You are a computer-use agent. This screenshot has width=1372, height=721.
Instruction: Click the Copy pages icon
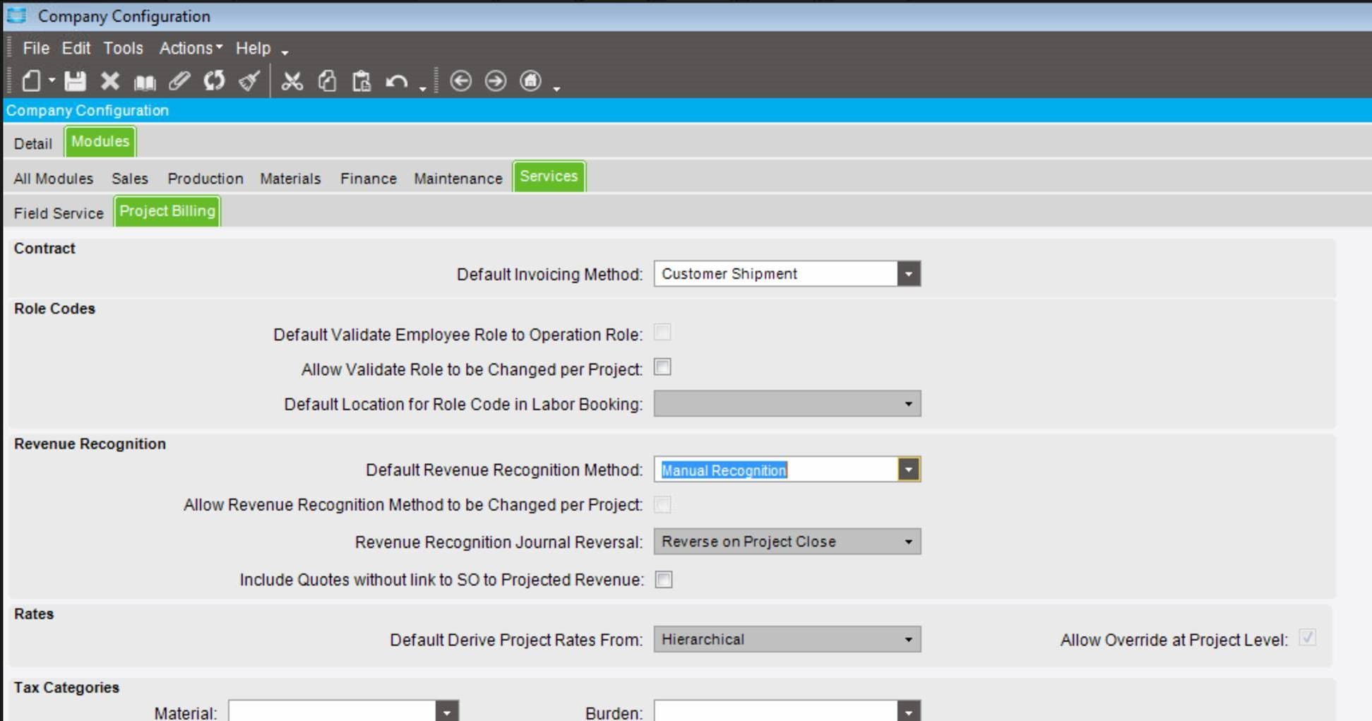(x=327, y=81)
